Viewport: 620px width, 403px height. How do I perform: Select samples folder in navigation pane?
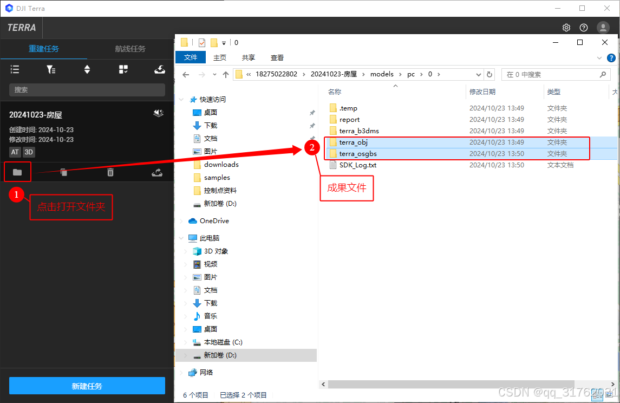pyautogui.click(x=217, y=177)
